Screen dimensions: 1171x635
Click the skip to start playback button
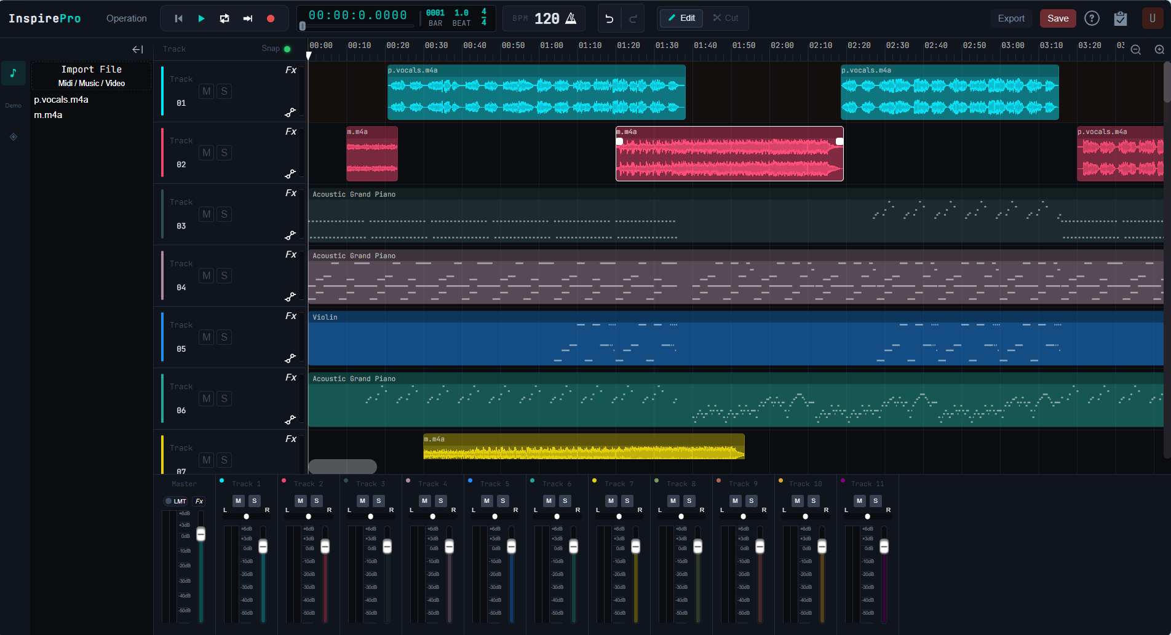178,18
